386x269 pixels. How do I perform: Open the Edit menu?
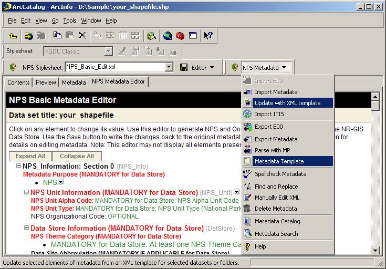click(x=26, y=20)
